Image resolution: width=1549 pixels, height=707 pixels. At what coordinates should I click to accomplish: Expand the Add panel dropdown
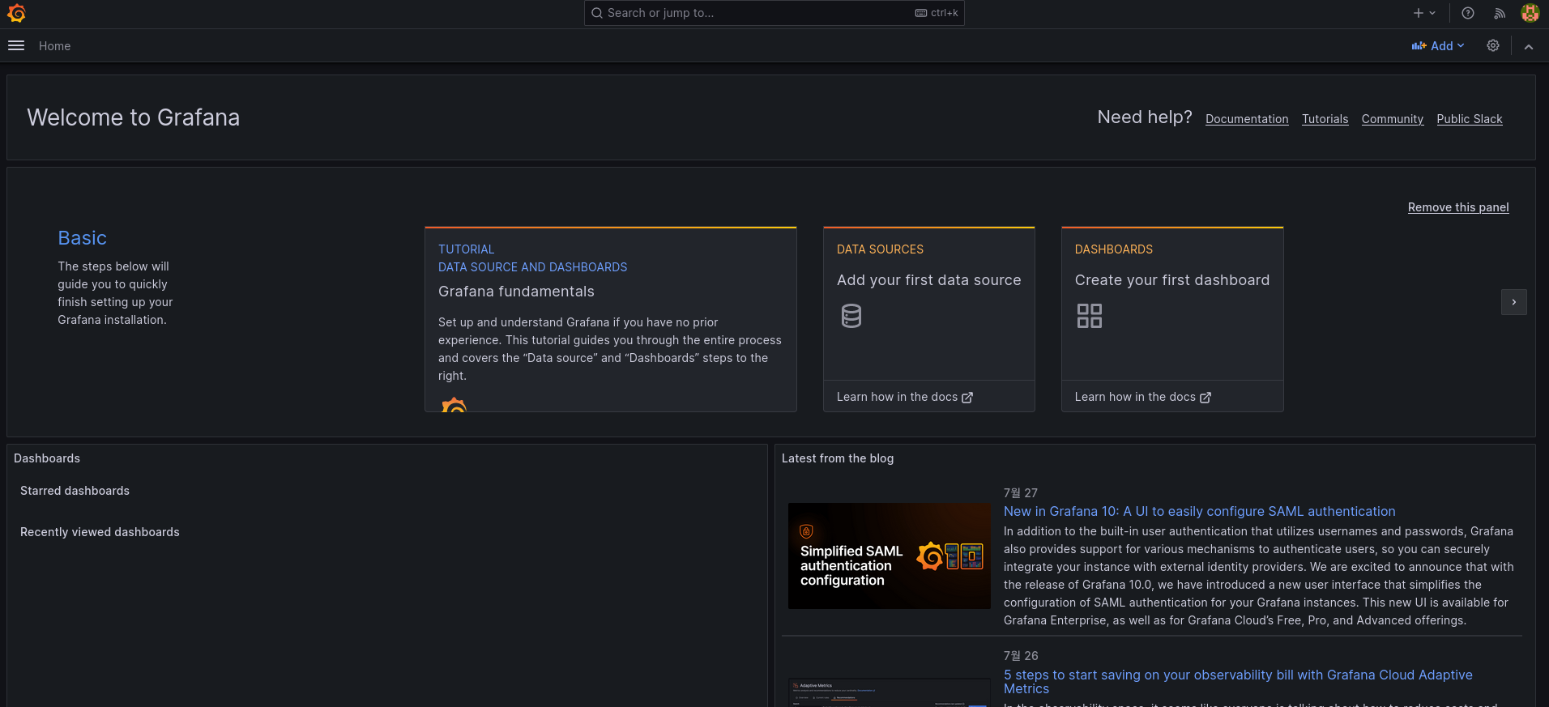pyautogui.click(x=1438, y=46)
